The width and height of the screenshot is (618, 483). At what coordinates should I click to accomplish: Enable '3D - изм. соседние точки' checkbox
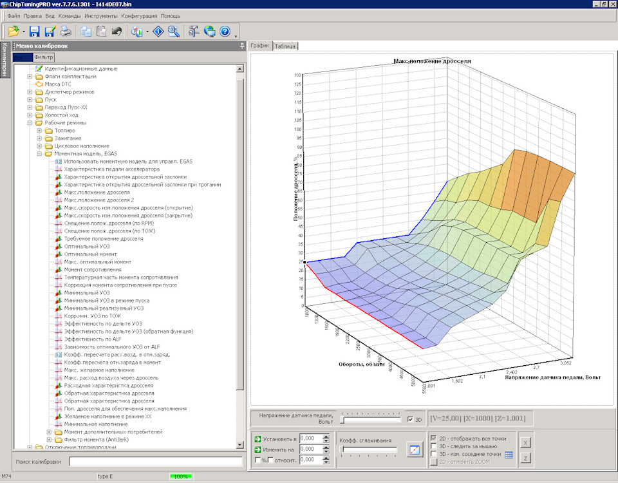coord(434,454)
